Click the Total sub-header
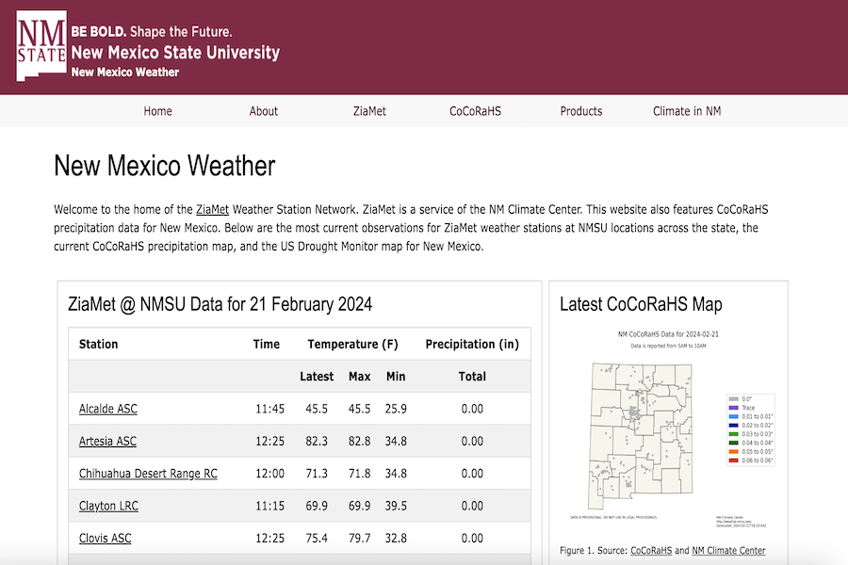Screen dimensions: 848x565 (x=472, y=377)
